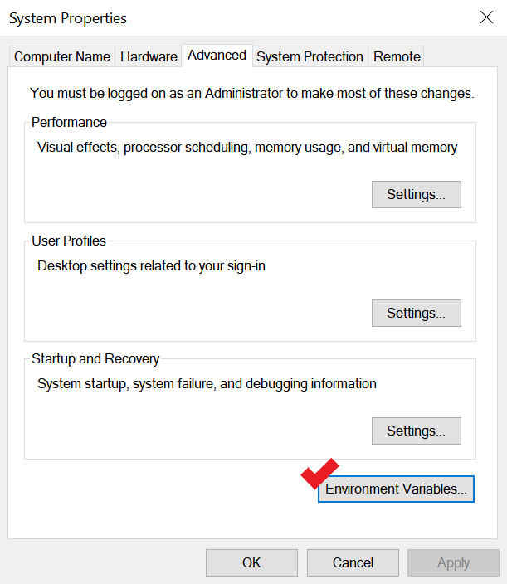Open Performance Settings button
This screenshot has height=584, width=507.
pyautogui.click(x=416, y=194)
